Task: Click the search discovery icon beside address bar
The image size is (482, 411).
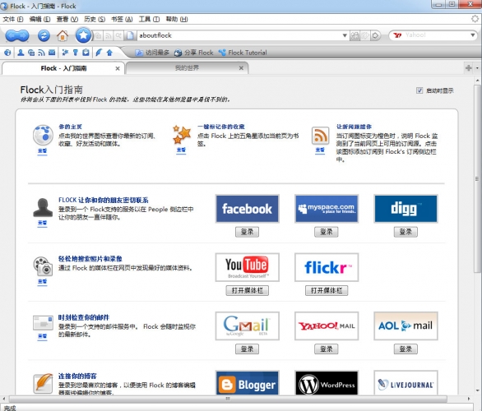Action: click(118, 35)
